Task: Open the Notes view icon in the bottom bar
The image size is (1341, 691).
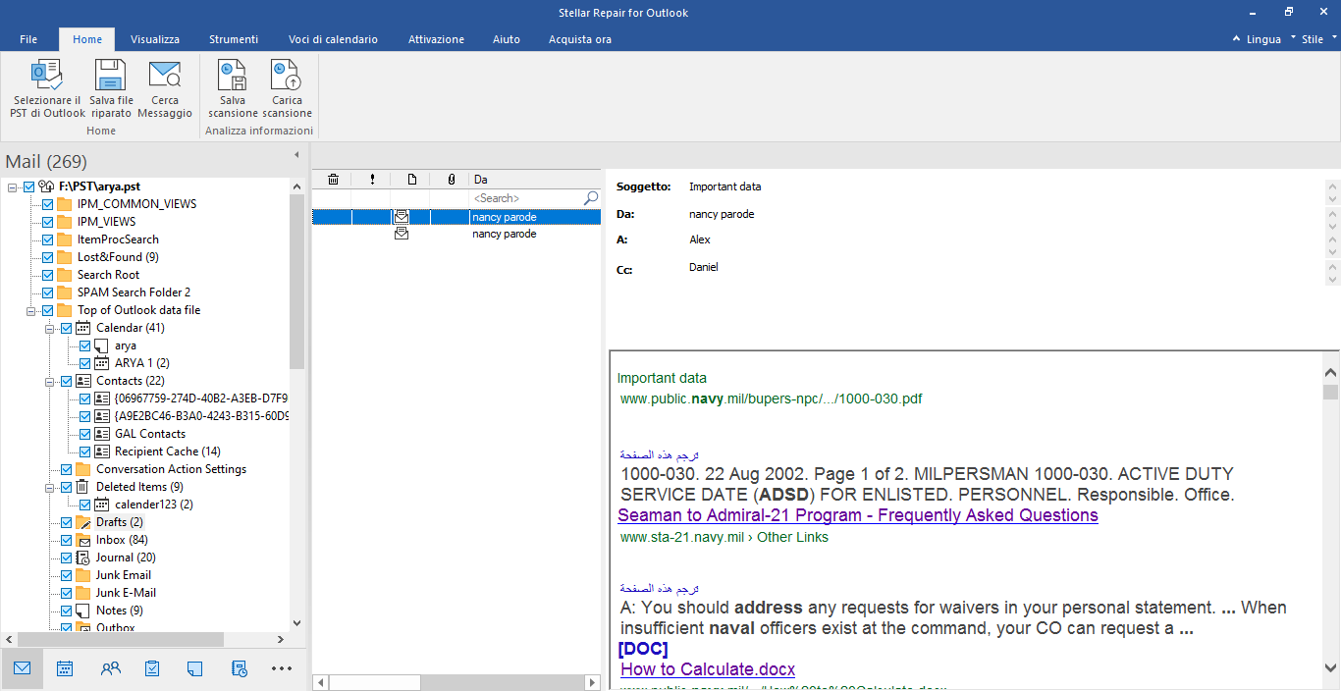Action: point(194,668)
